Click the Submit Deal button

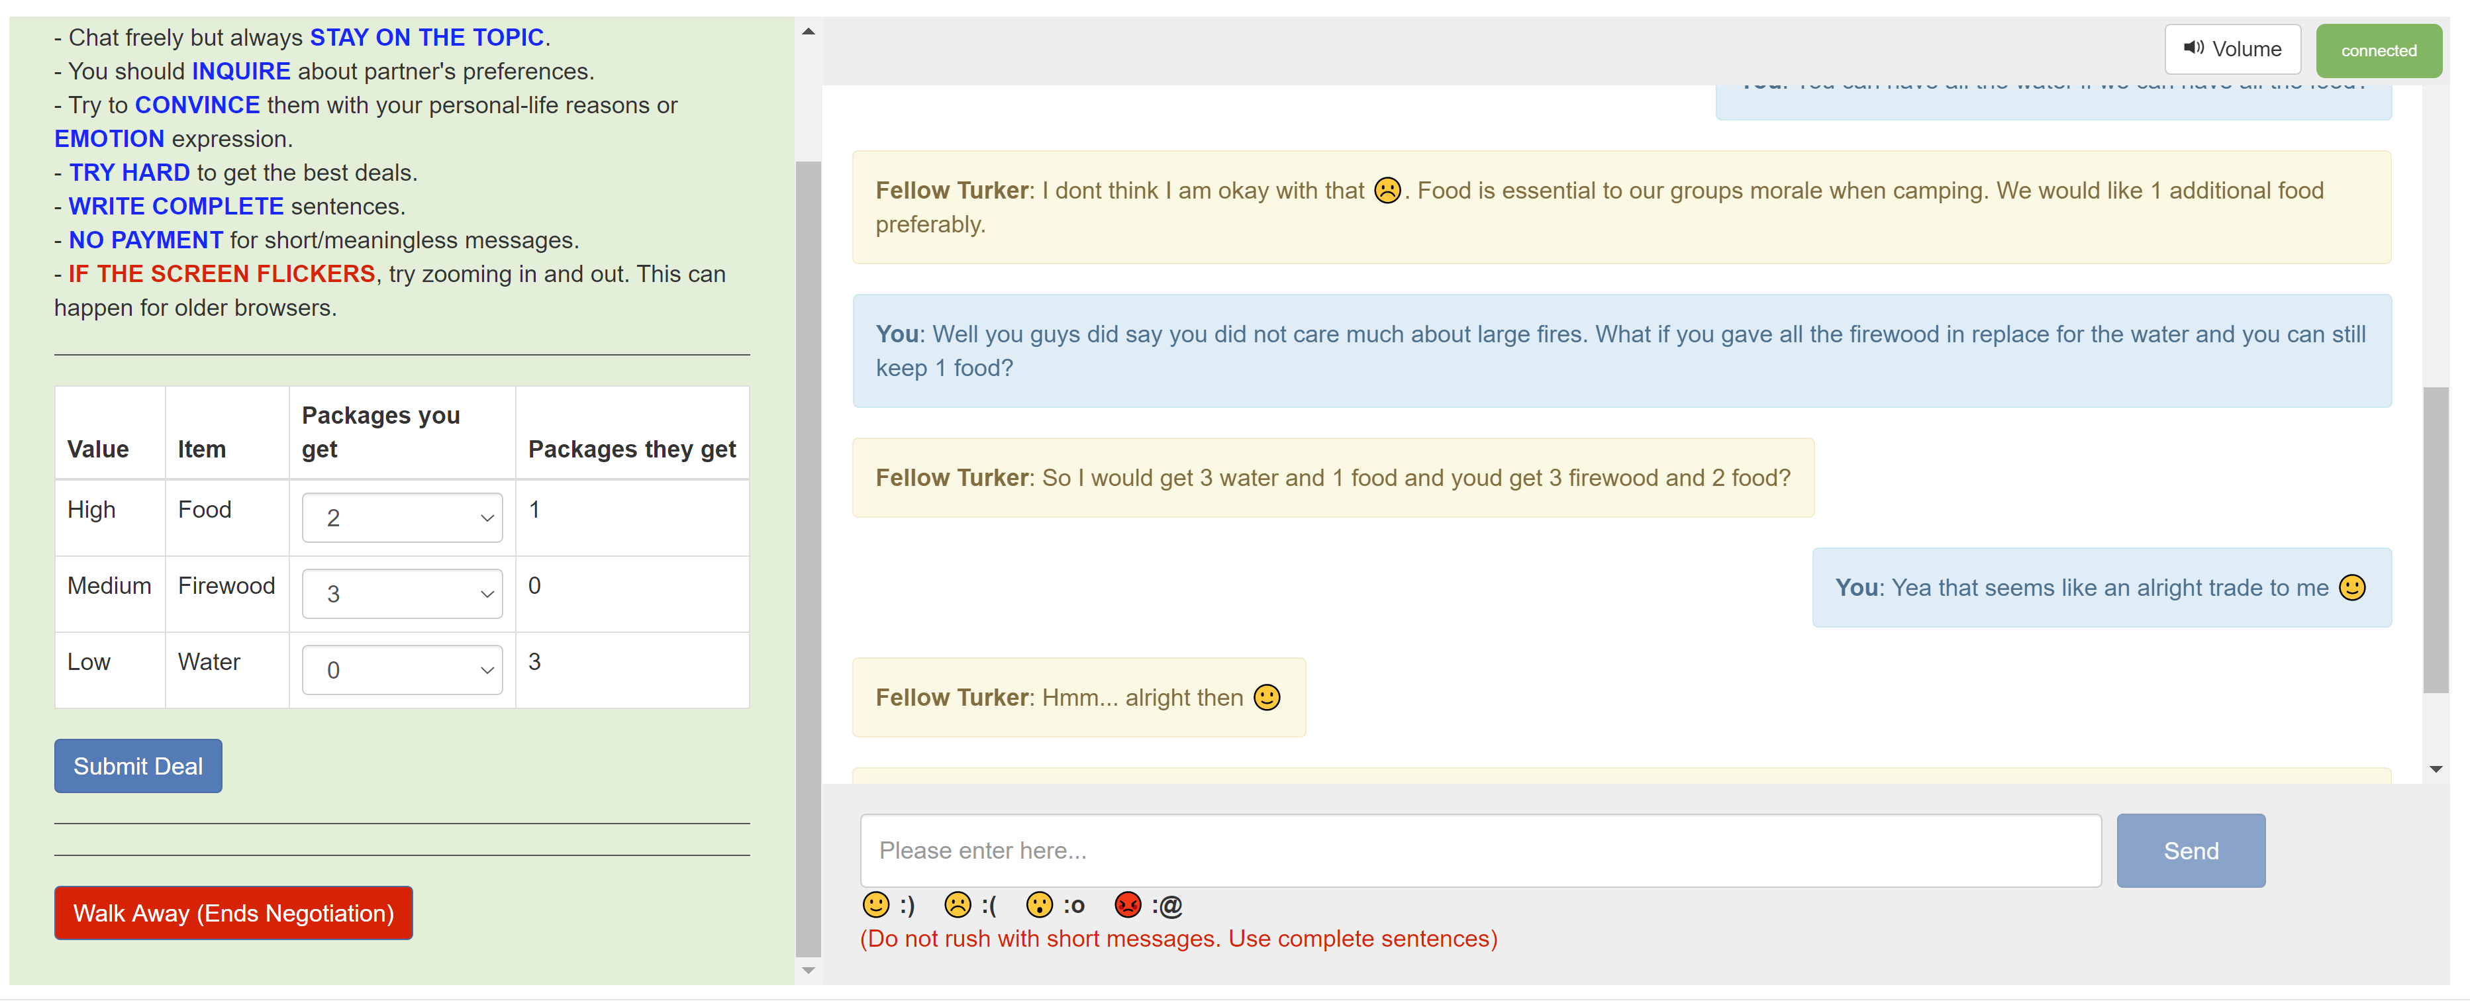pos(138,766)
